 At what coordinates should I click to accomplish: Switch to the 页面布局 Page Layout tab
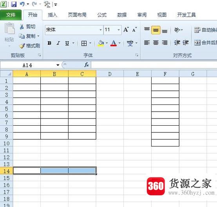[x=77, y=15]
